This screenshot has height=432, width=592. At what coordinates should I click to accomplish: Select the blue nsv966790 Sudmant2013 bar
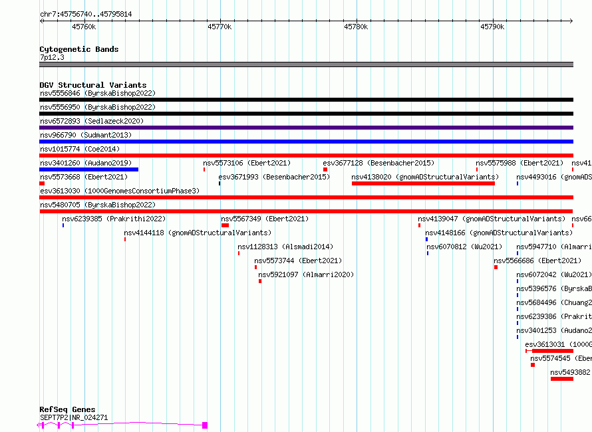pos(306,142)
